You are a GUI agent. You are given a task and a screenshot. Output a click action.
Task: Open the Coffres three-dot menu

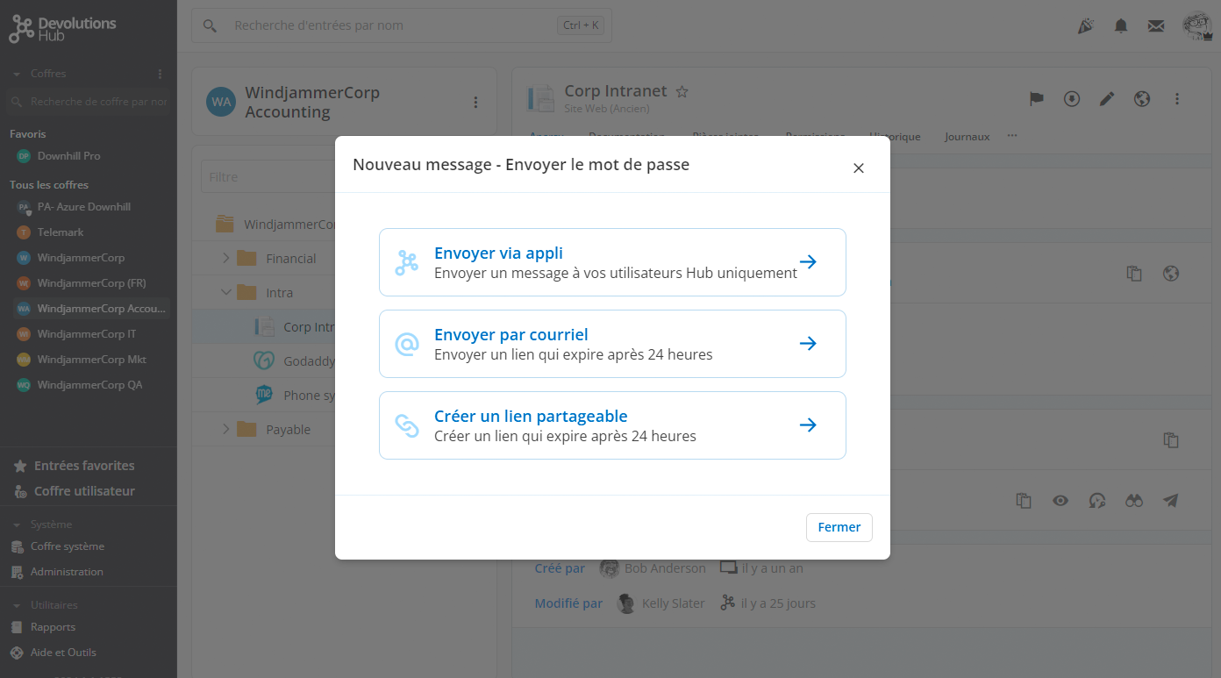pos(160,75)
